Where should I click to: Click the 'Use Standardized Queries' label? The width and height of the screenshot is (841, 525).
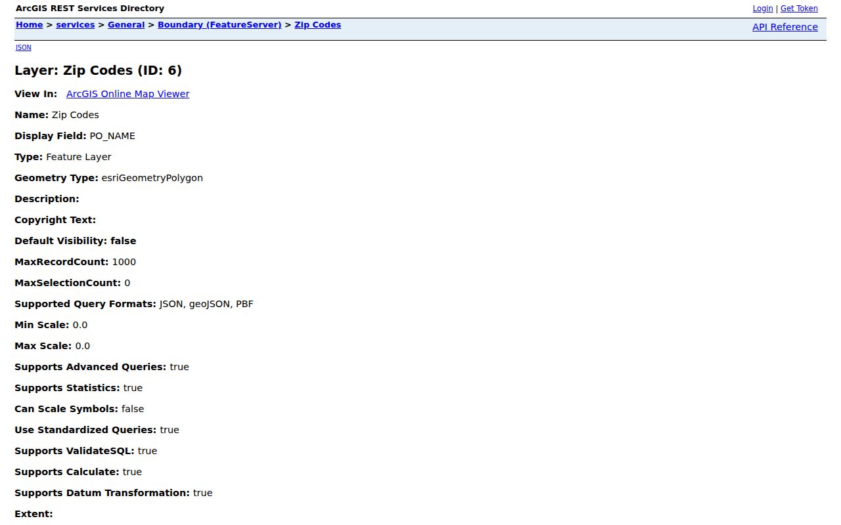(x=85, y=430)
